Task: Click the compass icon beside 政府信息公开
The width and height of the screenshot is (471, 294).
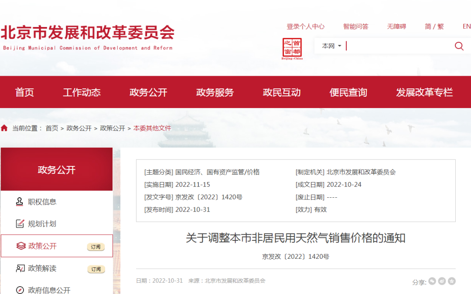Action: click(x=20, y=290)
